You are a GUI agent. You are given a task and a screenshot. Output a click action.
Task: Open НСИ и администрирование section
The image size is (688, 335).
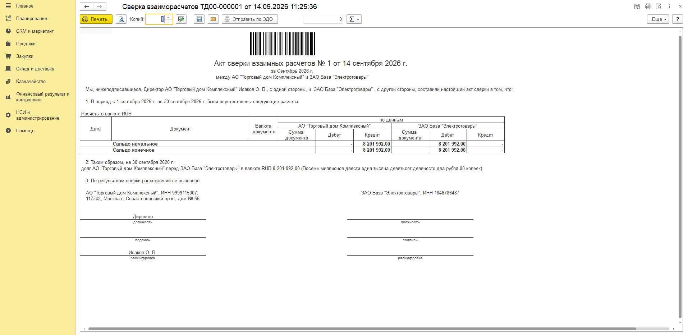click(x=37, y=115)
